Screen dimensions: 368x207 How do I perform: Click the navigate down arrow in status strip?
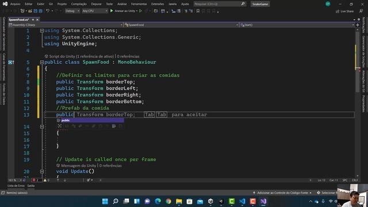coord(65,180)
